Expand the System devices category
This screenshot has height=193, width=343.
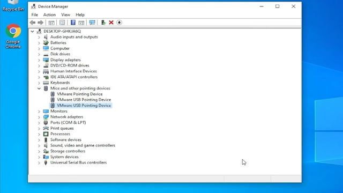[39, 157]
